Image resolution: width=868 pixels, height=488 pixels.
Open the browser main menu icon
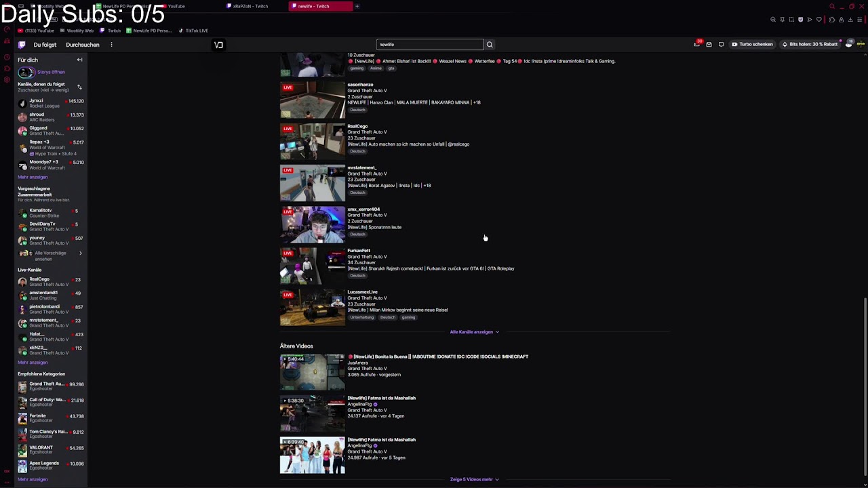click(861, 20)
